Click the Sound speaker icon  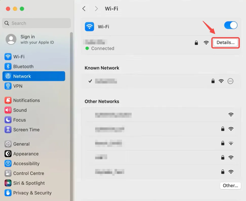(x=8, y=110)
